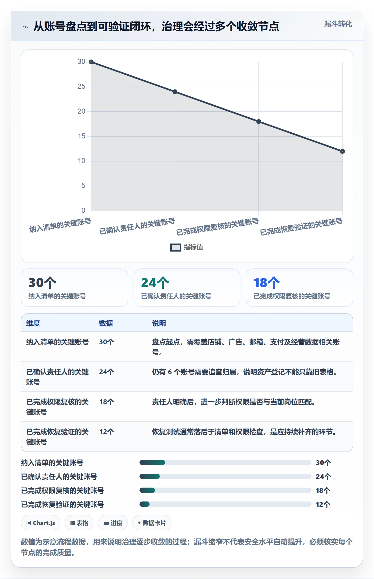Click the 指标值 legend label
Viewport: 374px width, 579px height.
193,248
